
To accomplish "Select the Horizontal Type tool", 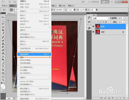I will [3, 67].
